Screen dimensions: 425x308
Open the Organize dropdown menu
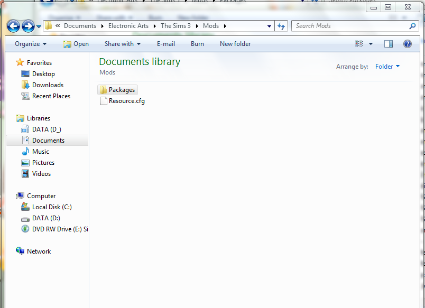click(x=31, y=44)
